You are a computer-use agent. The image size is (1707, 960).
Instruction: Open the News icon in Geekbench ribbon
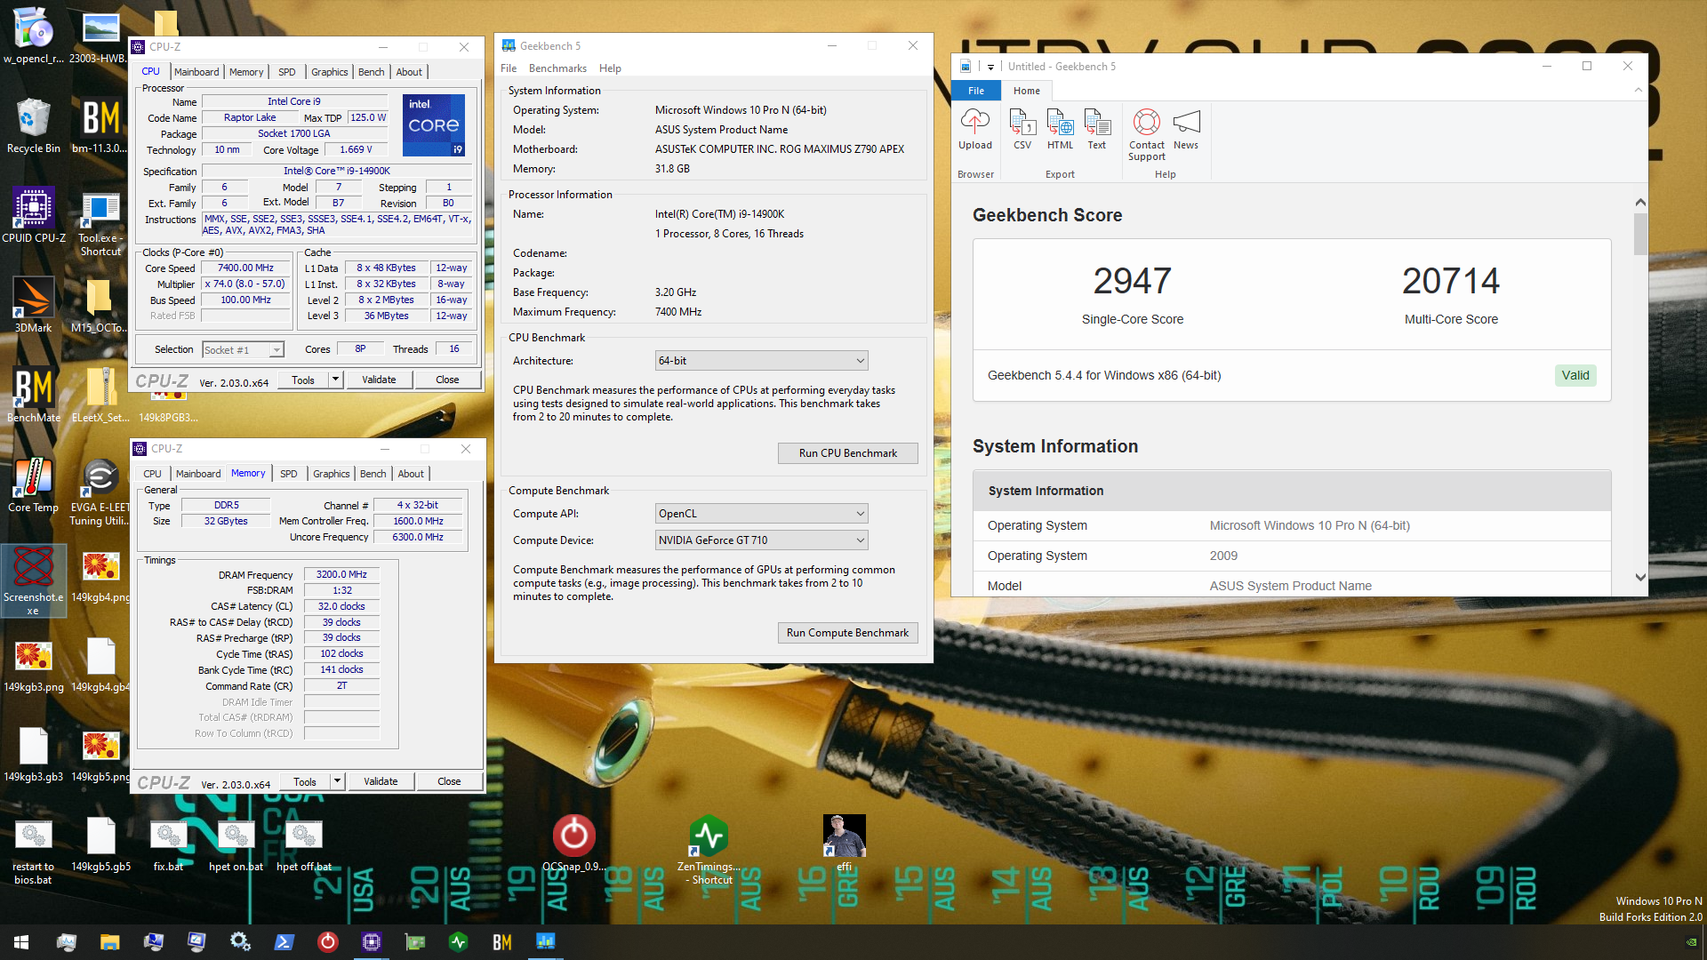coord(1186,130)
